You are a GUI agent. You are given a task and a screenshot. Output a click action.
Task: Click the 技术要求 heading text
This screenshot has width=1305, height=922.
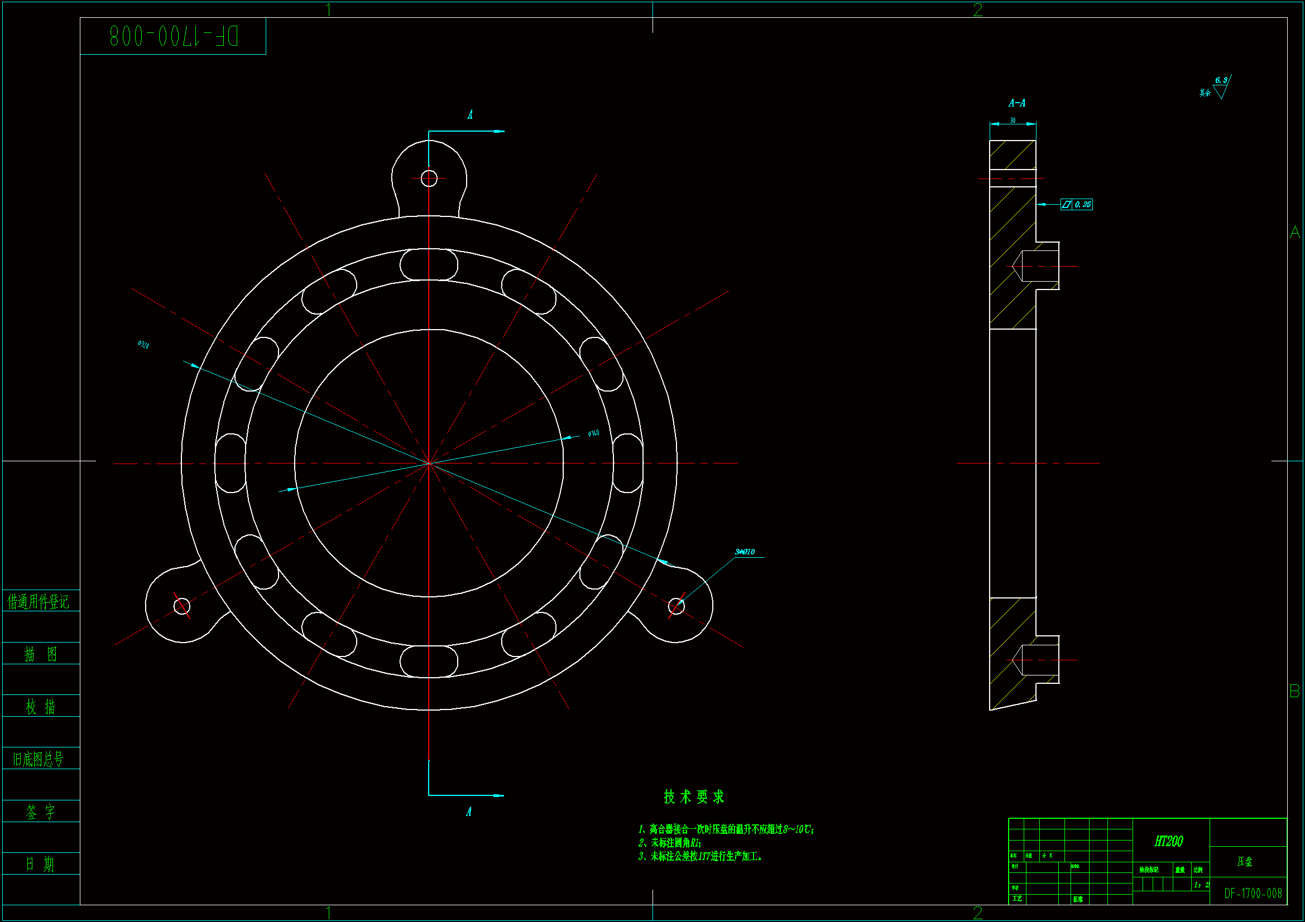(694, 797)
